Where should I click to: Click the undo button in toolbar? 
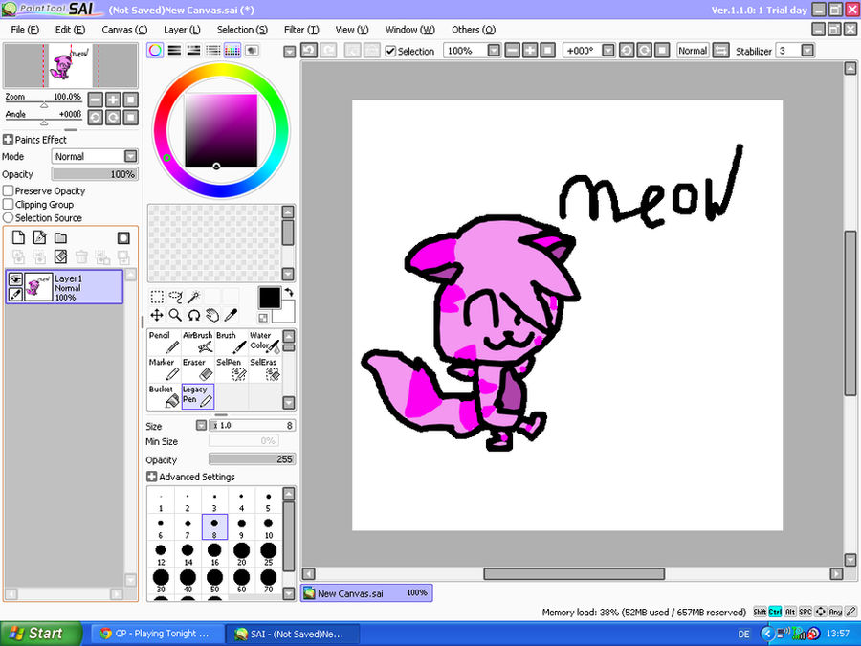309,51
